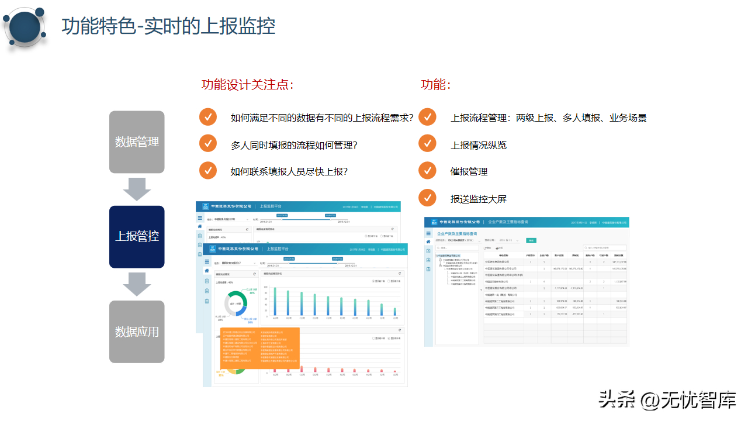This screenshot has height=421, width=748.
Task: Click orange check icon beside 报送监控大屏
Action: click(x=427, y=198)
